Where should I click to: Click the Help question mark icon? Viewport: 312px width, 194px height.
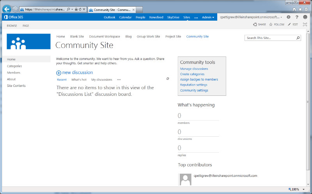pyautogui.click(x=297, y=17)
